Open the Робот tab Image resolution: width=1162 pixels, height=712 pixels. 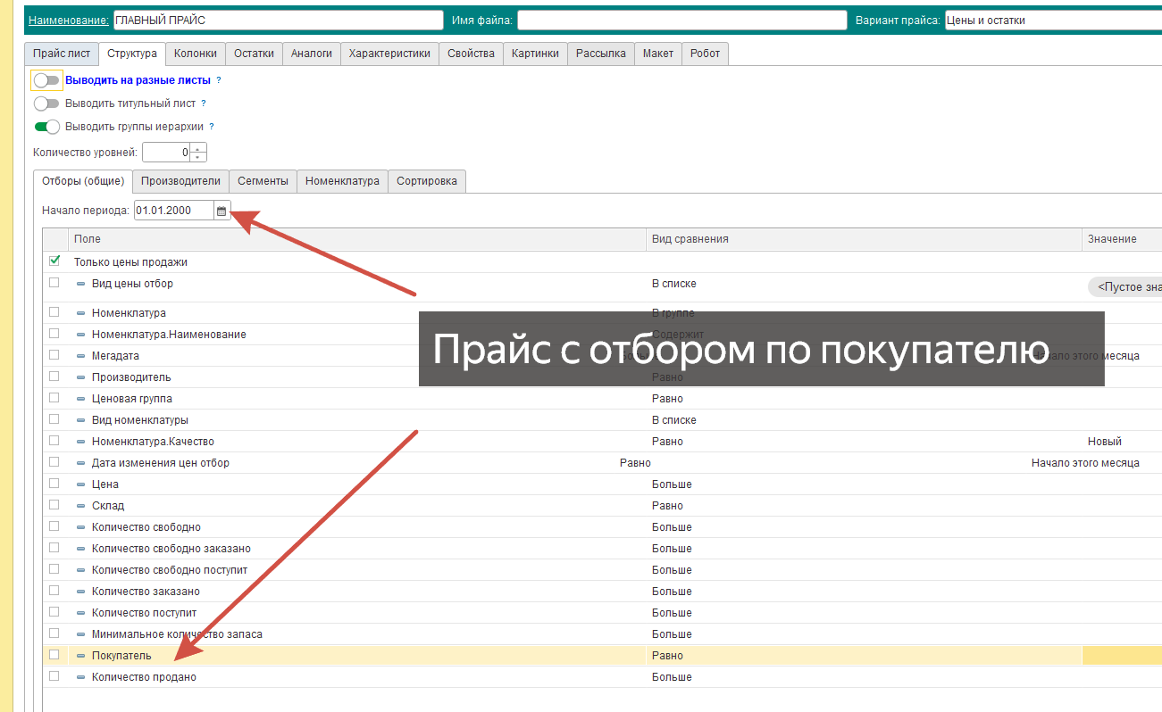[706, 54]
